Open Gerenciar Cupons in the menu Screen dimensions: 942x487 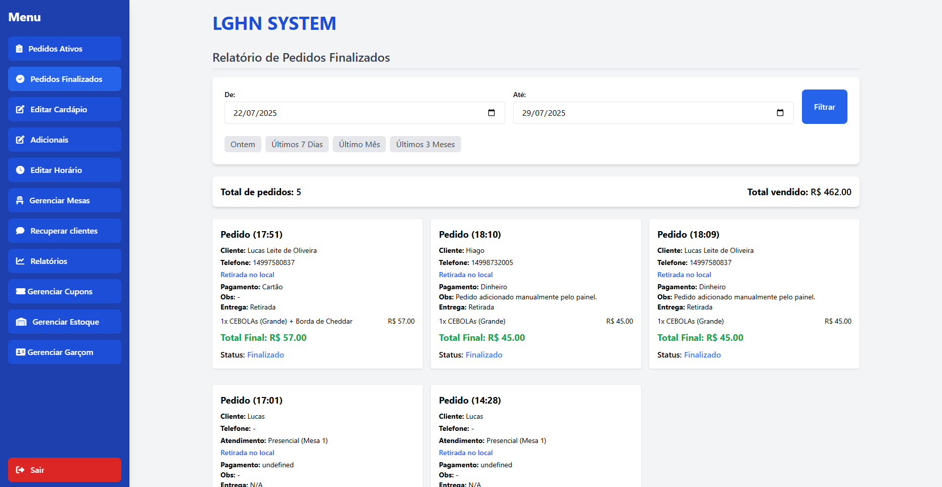tap(65, 291)
